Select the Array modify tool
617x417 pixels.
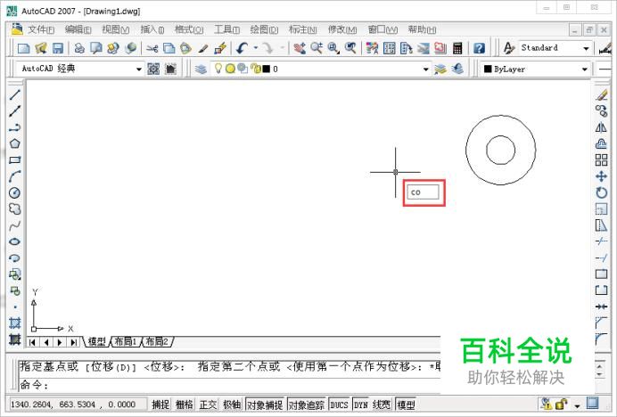601,159
